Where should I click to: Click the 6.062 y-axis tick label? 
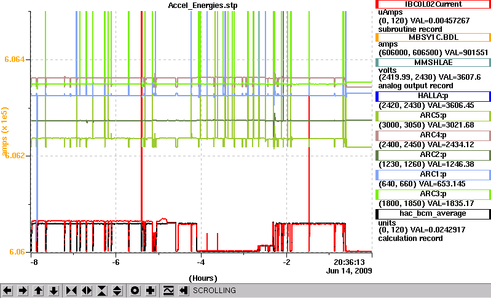click(14, 155)
